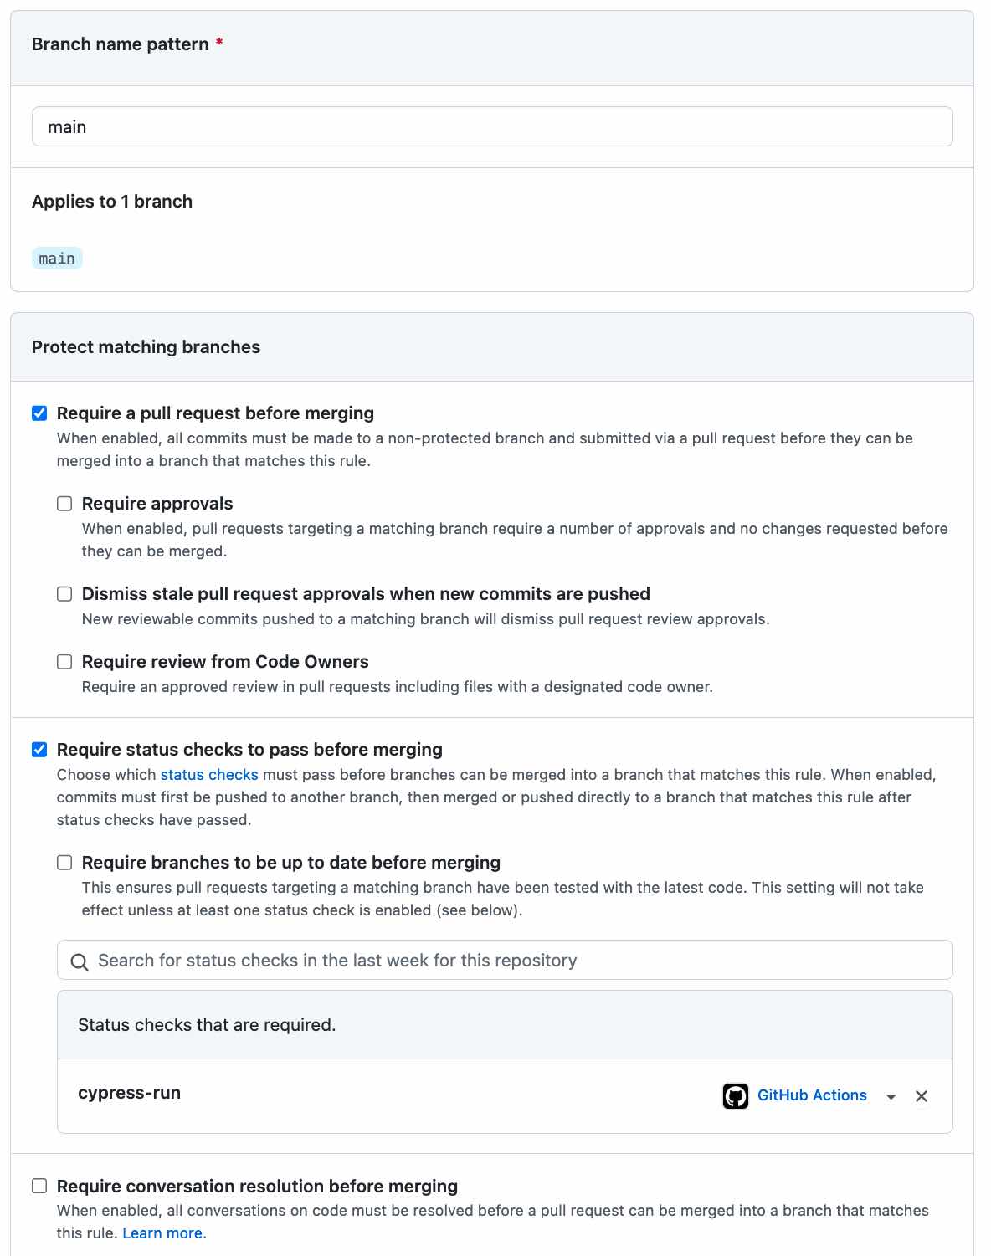Focus the Branch name pattern field

pos(492,126)
